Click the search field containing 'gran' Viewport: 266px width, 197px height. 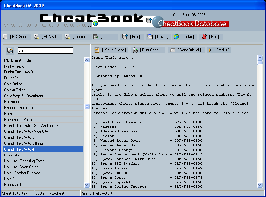point(46,50)
